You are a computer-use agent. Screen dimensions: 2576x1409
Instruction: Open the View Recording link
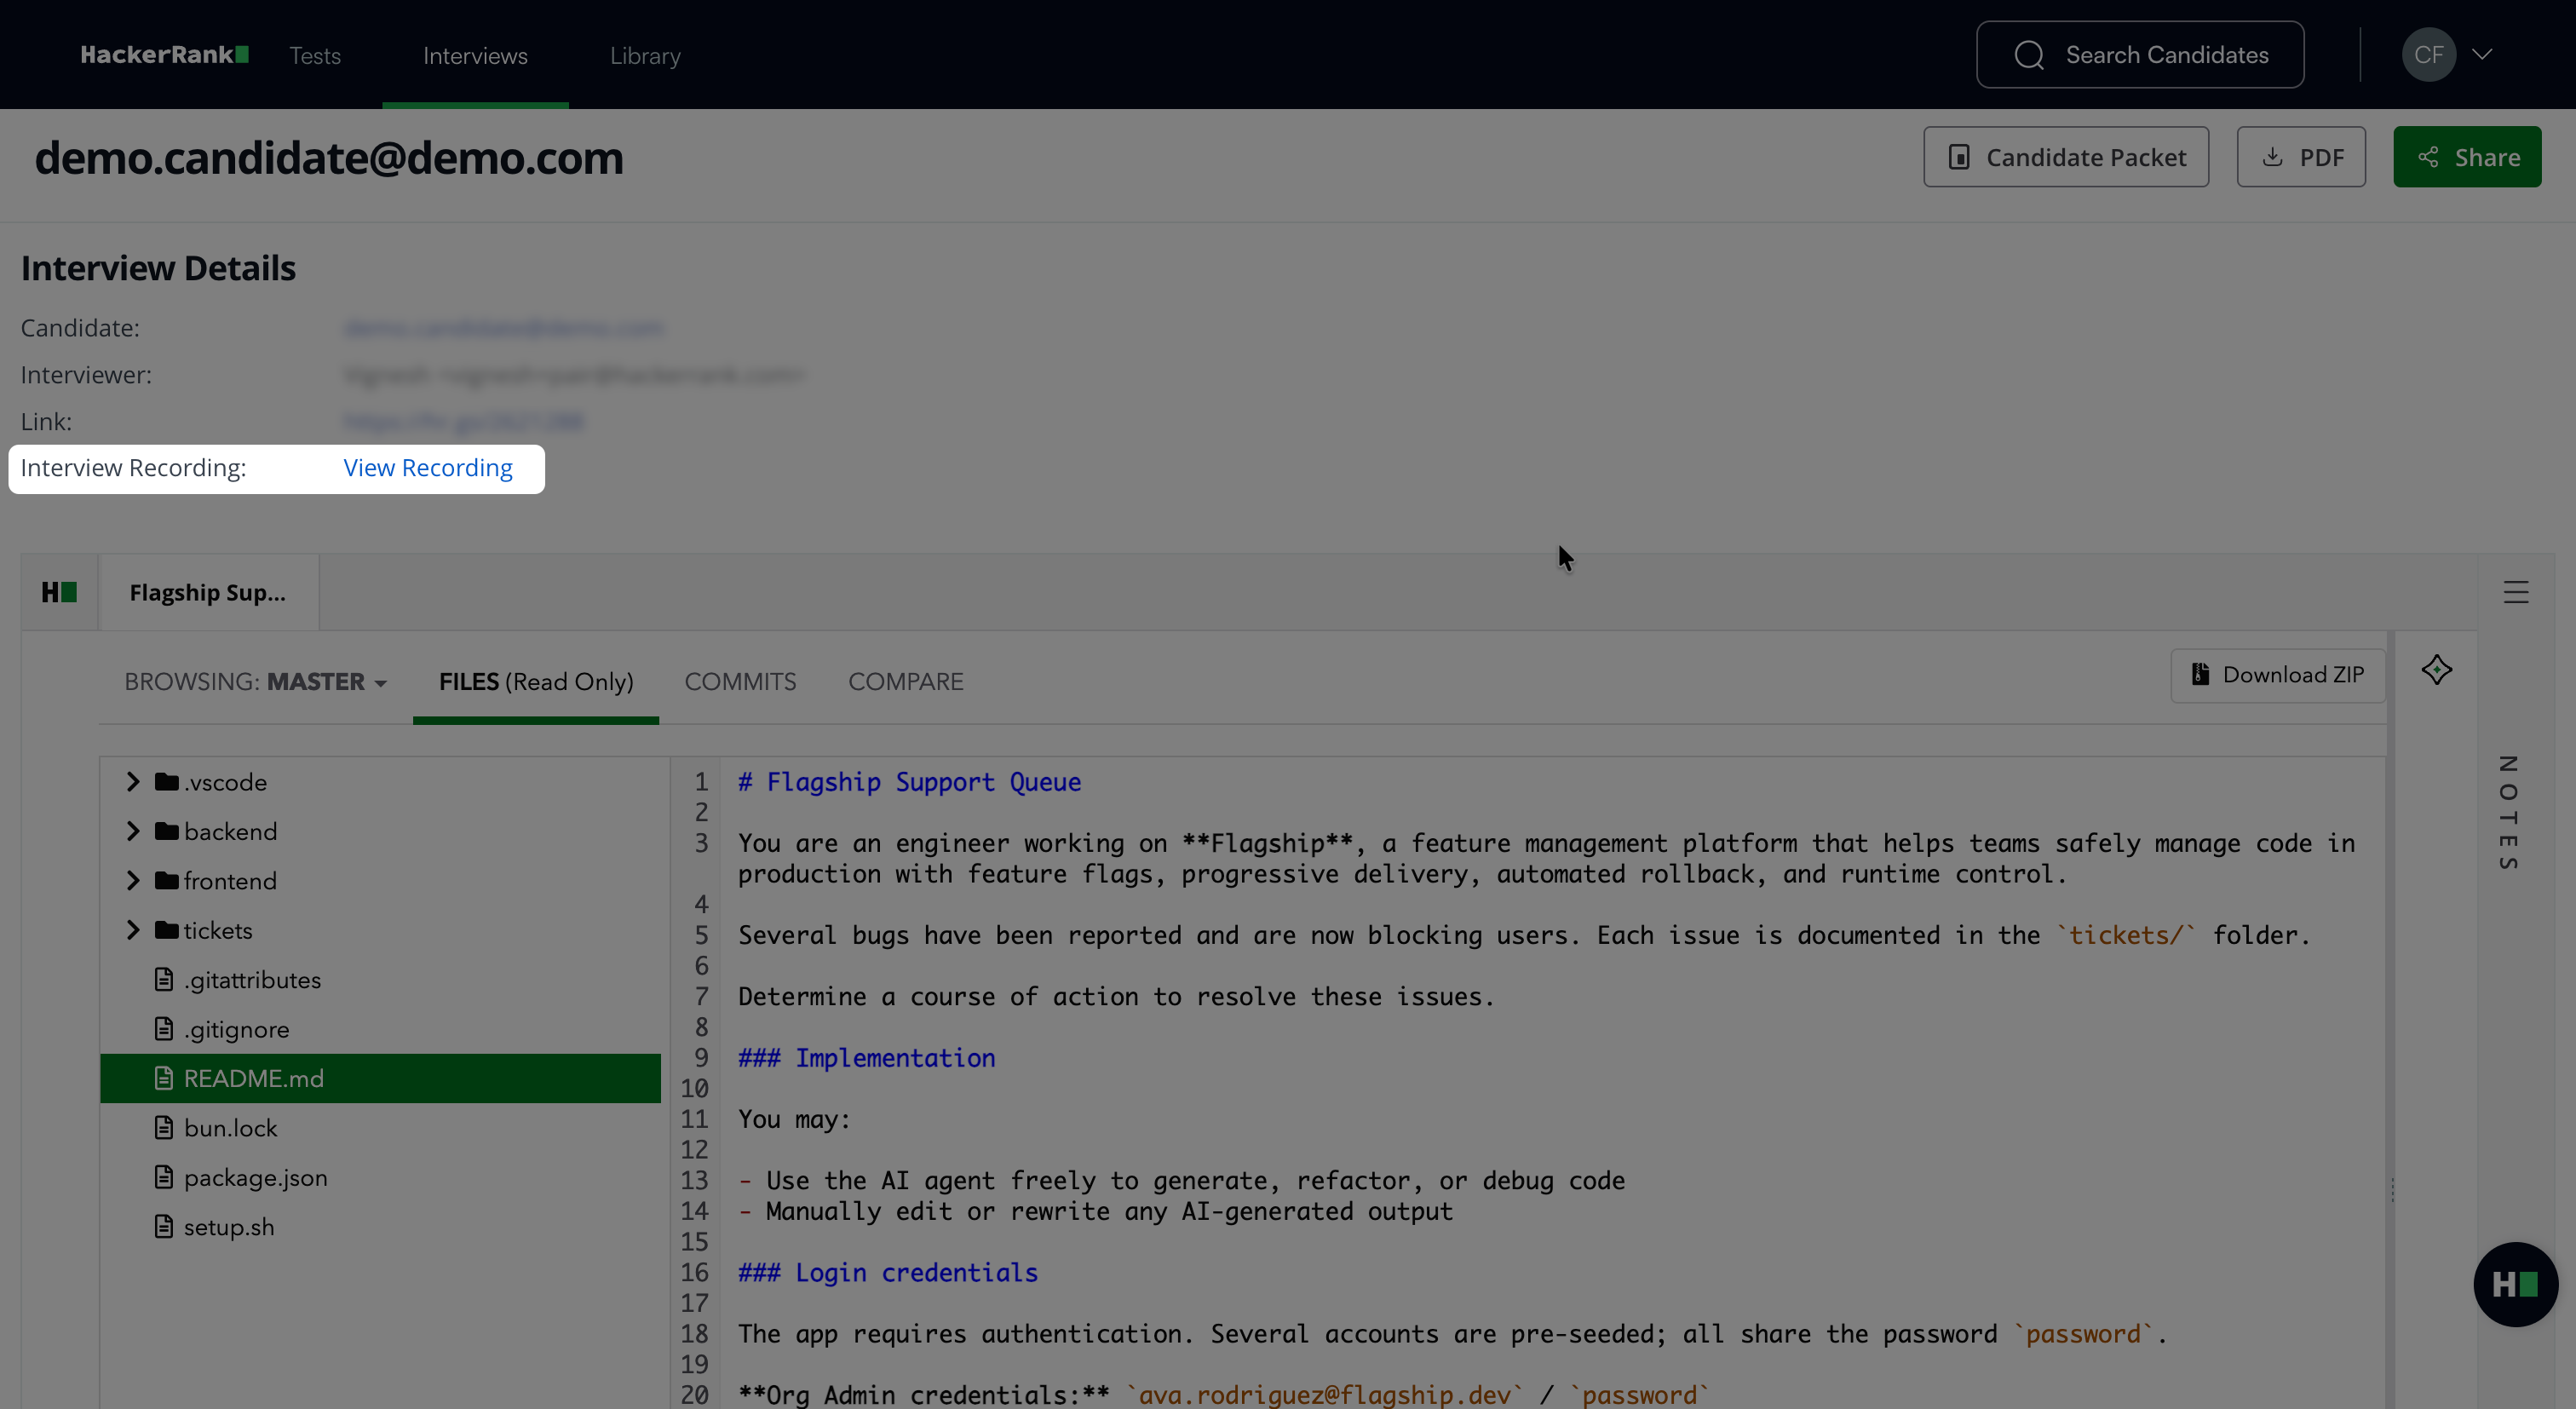(428, 468)
